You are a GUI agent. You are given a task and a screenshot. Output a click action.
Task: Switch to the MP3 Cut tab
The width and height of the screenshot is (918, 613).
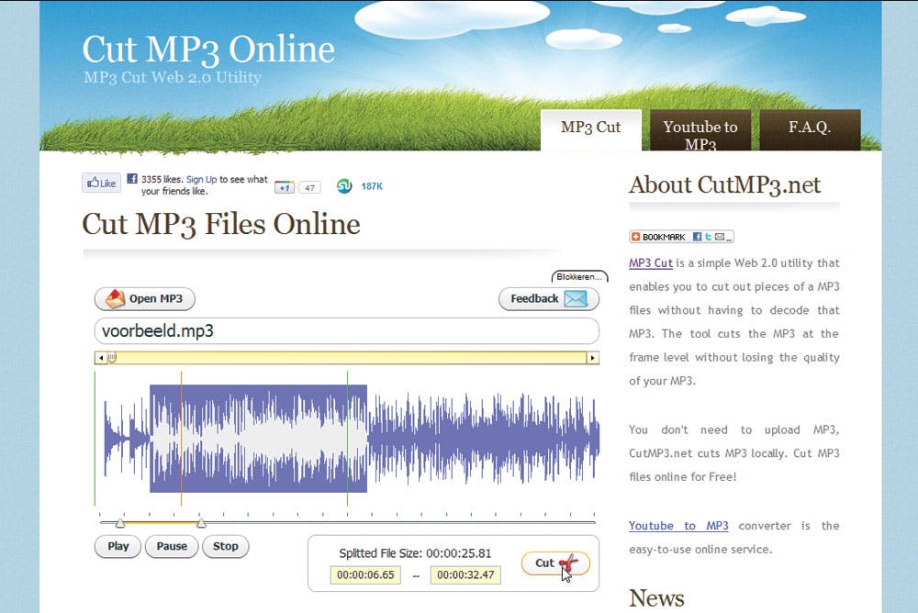[x=590, y=129]
